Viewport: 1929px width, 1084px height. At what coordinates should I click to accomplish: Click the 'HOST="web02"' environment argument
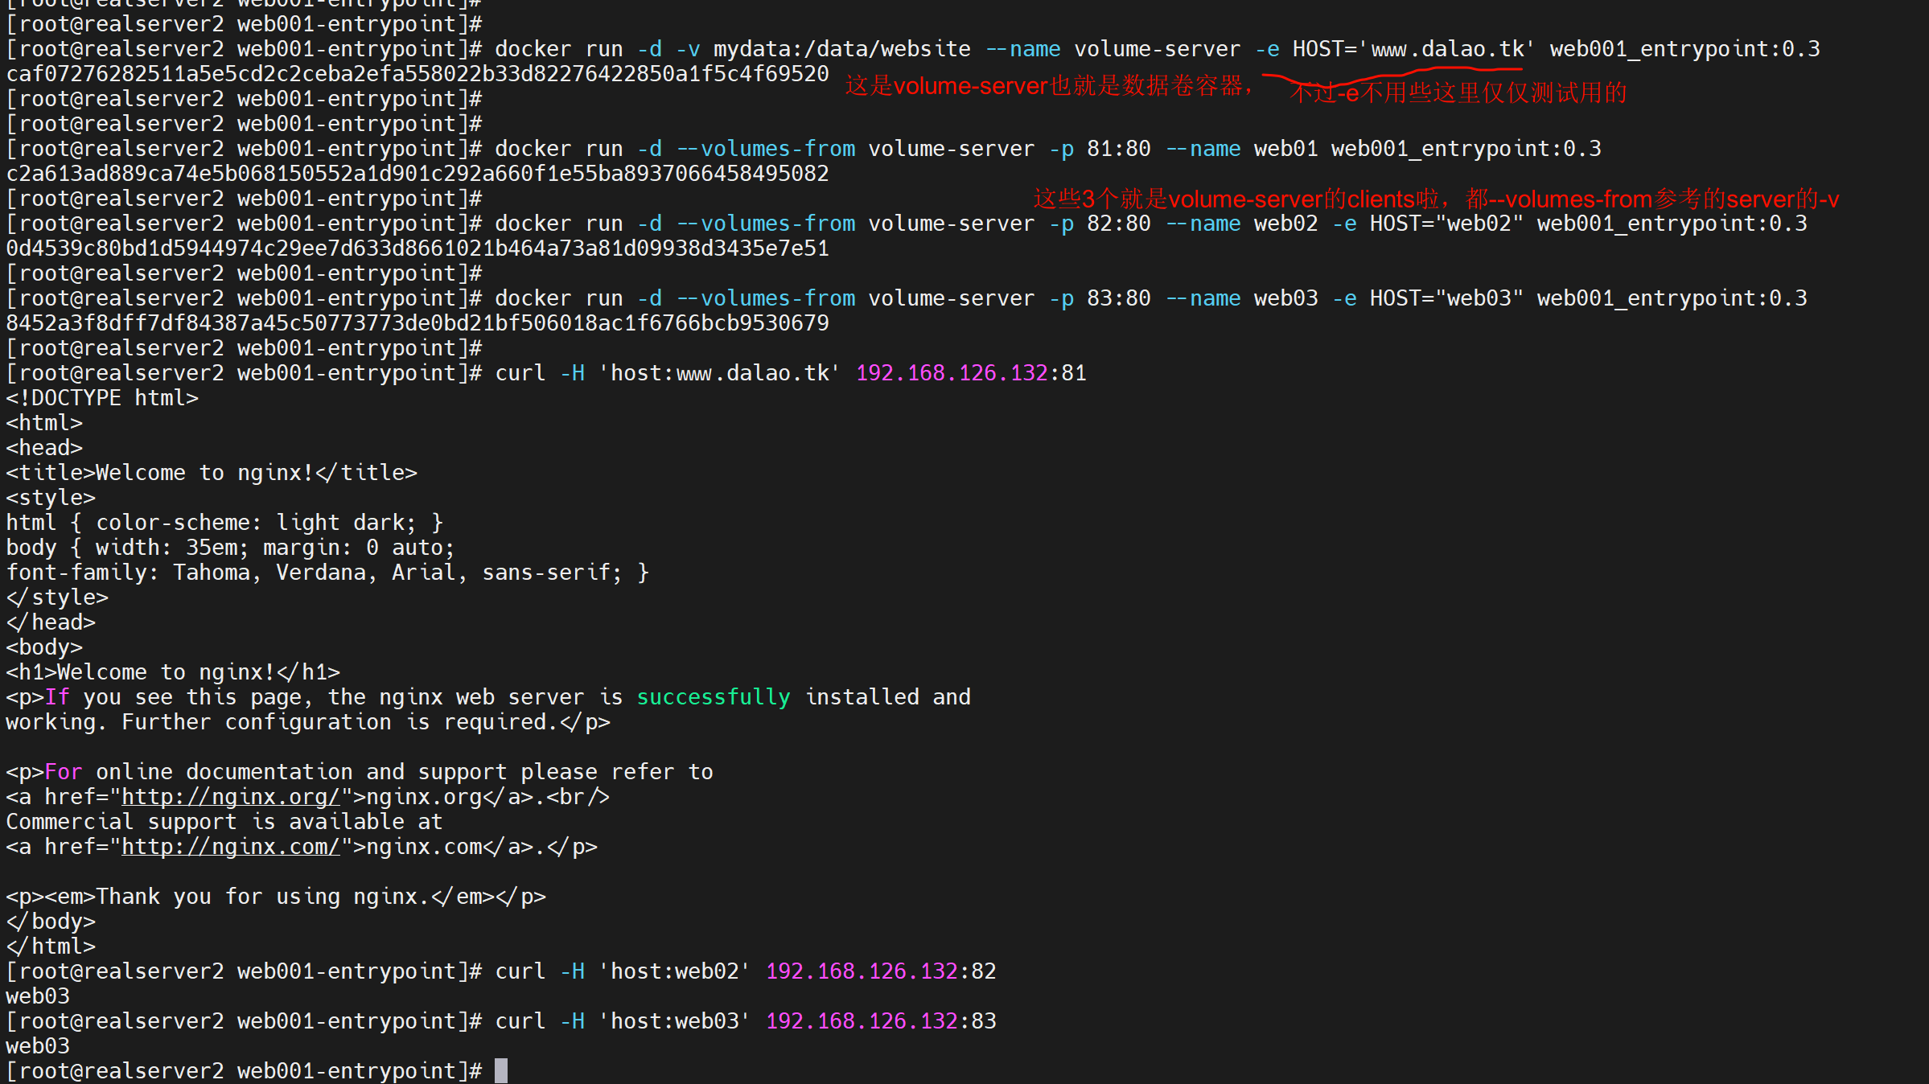pyautogui.click(x=1446, y=224)
